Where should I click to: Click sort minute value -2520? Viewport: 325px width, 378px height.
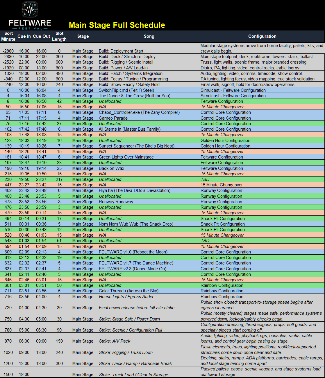[x=8, y=62]
